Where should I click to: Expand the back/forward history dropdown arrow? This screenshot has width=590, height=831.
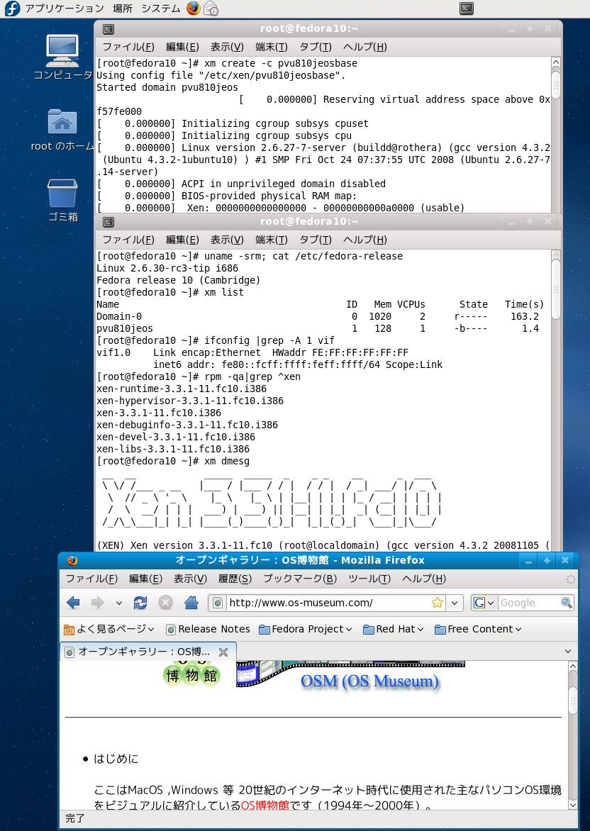(119, 603)
